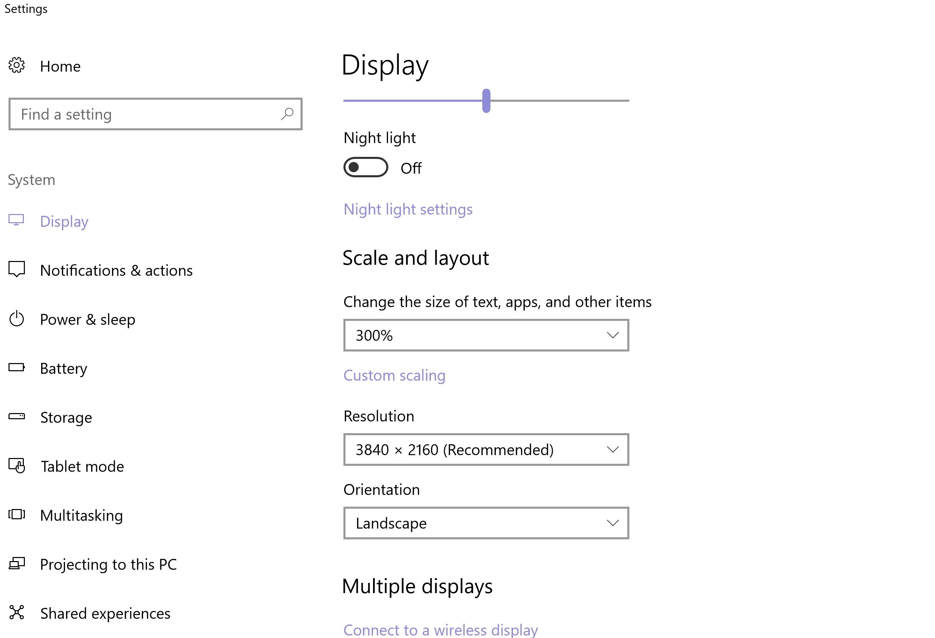Click the Battery icon in sidebar
Image resolution: width=935 pixels, height=638 pixels.
click(x=16, y=367)
